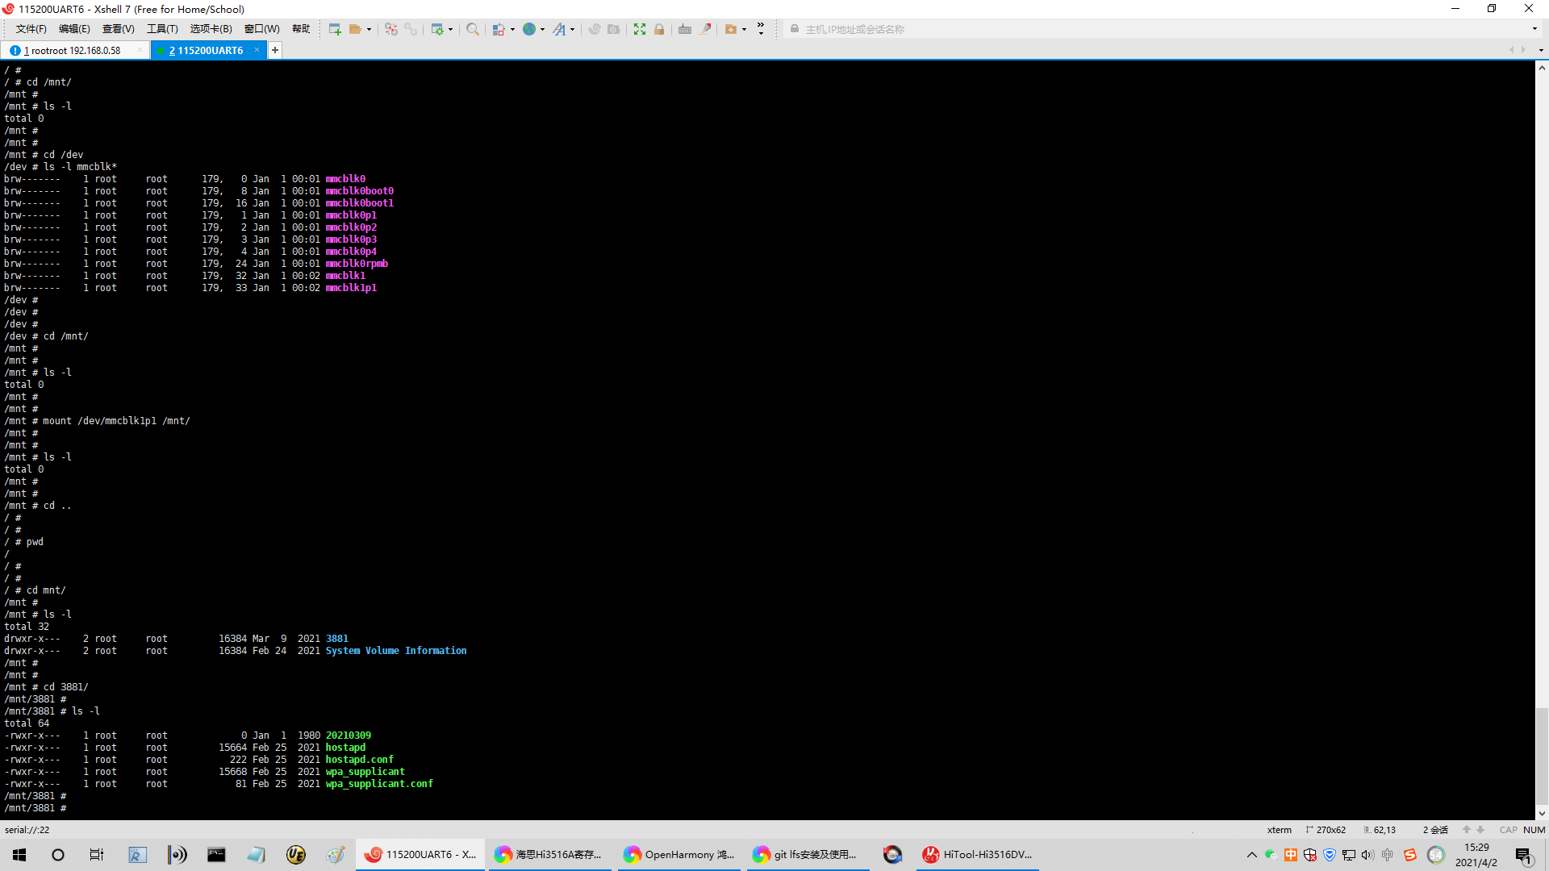Toggle the CAP indicator in status bar
Image resolution: width=1549 pixels, height=871 pixels.
(x=1508, y=829)
